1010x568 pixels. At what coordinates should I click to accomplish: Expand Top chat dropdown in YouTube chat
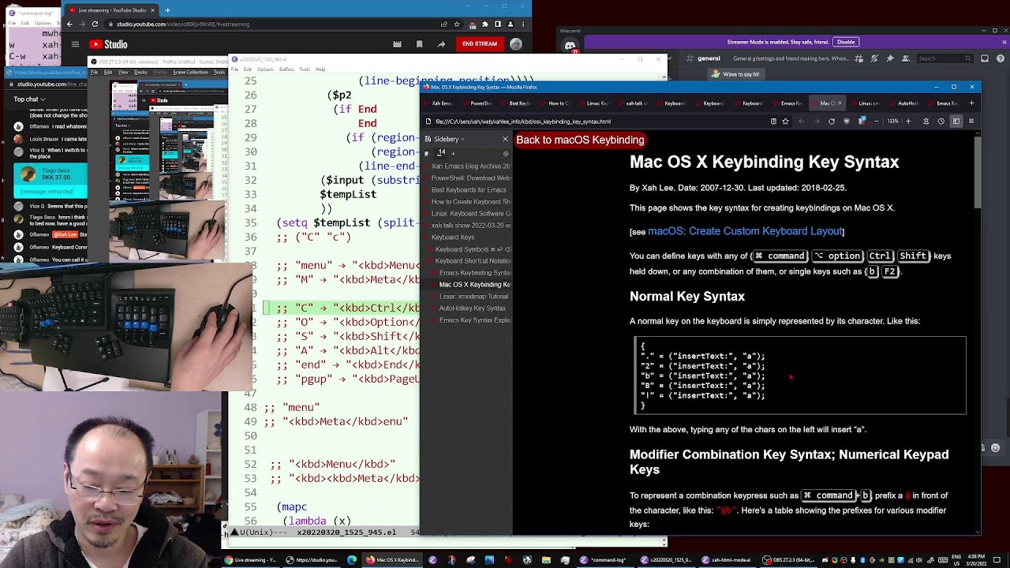[x=30, y=99]
